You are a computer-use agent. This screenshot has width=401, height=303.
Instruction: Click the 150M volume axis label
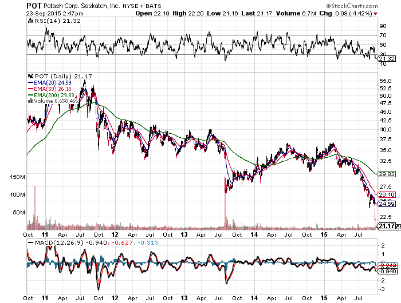click(18, 177)
